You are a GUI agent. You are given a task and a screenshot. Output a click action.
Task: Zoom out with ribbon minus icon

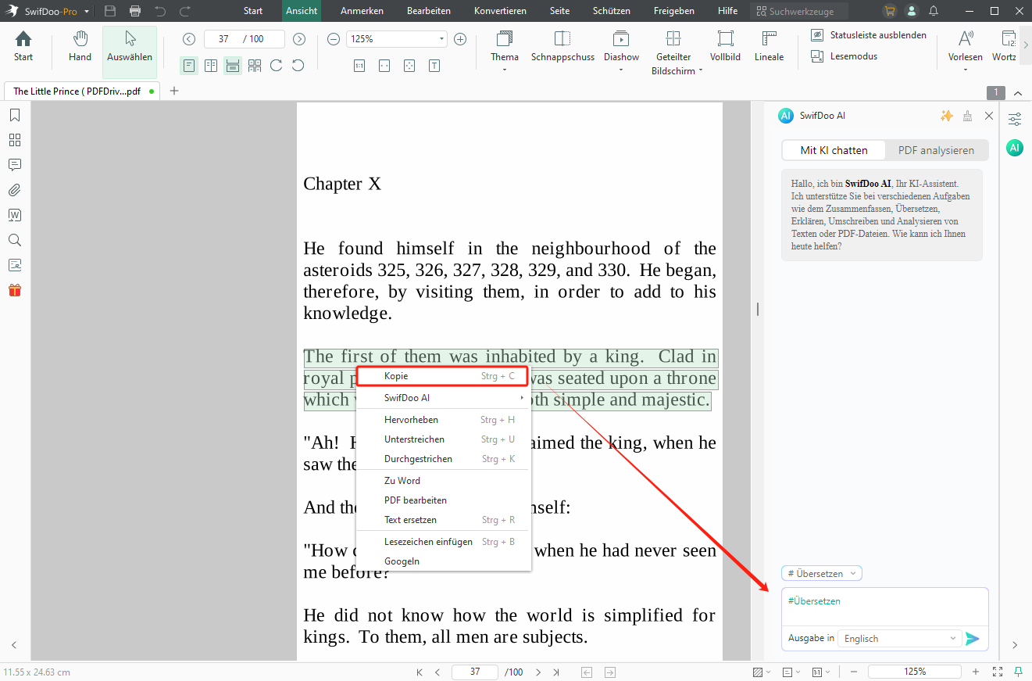(334, 39)
